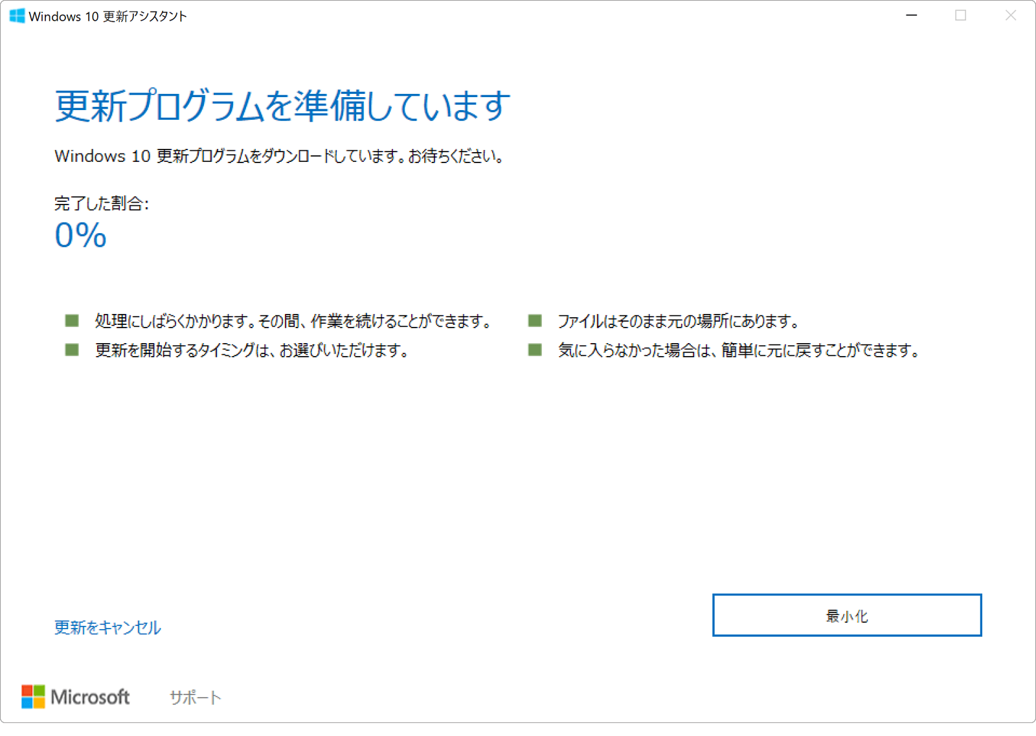Click the Windows 10 更新プログラムをダウンロードしています message
This screenshot has height=736, width=1036.
[x=280, y=156]
